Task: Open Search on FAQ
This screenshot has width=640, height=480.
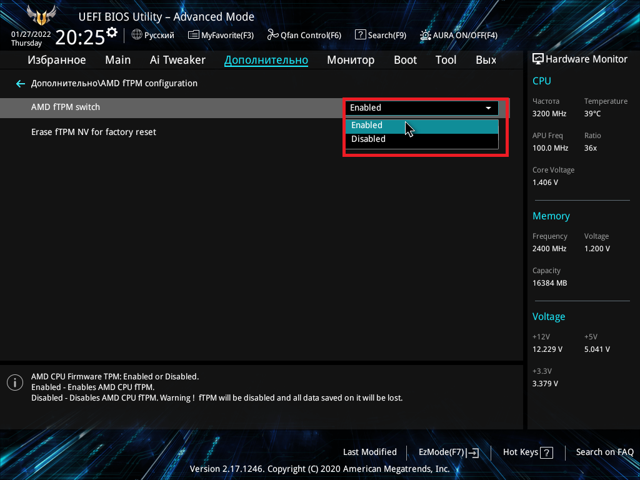Action: (x=605, y=452)
